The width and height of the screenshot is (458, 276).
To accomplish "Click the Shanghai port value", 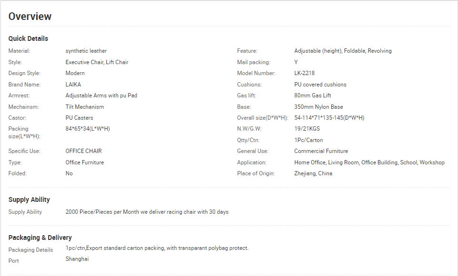I will point(77,259).
